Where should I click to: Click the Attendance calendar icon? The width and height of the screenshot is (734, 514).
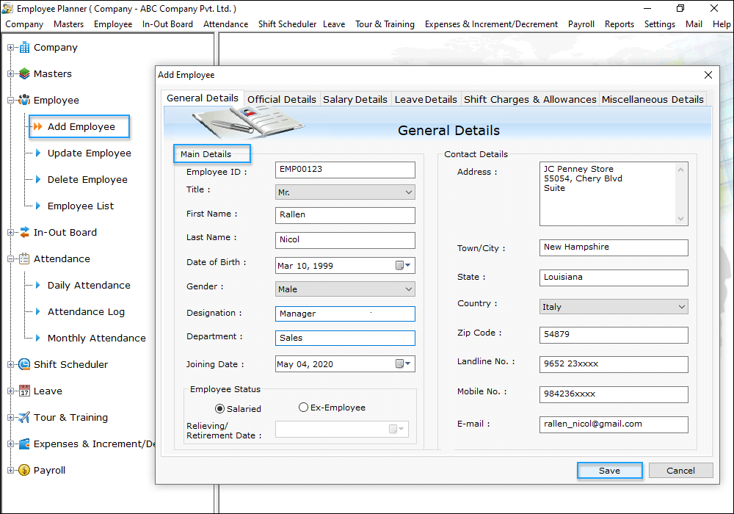click(24, 258)
